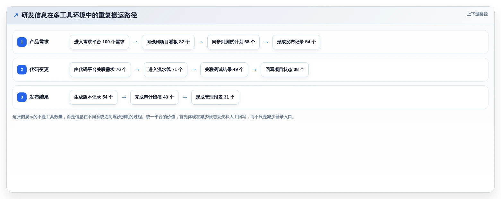Screen dimensions: 501x199
Task: Click the title 研发信息在多工具环境中的重复搬运路径
Action: pos(79,15)
